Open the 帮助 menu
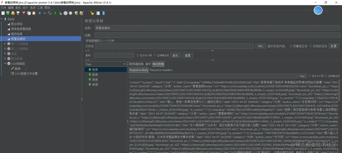 point(47,8)
